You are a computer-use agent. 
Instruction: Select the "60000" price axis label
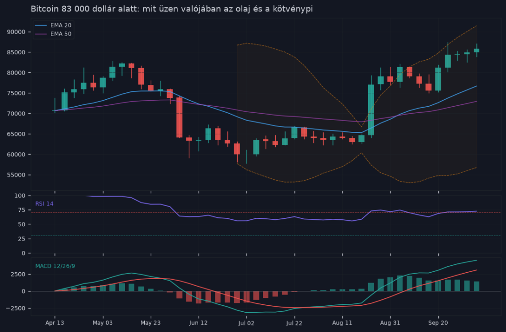coord(16,155)
